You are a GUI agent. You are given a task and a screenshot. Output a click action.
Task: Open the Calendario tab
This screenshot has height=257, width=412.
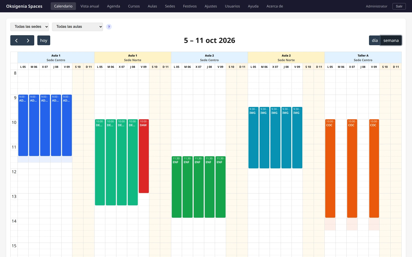63,6
